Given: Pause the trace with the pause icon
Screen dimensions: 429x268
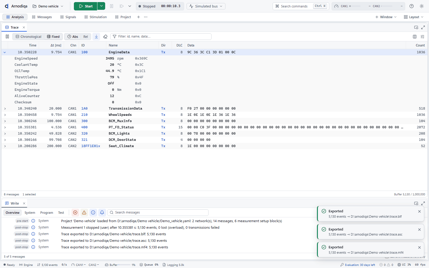Looking at the screenshot, I should coord(7,37).
